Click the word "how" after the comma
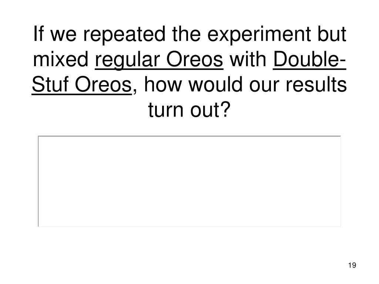Image resolution: width=379 pixels, height=284 pixels. [163, 85]
